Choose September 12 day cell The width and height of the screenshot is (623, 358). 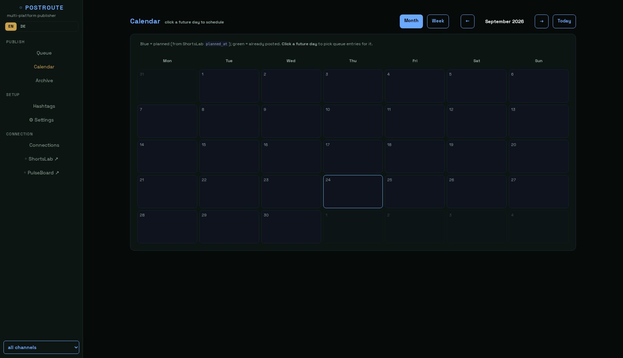point(477,121)
